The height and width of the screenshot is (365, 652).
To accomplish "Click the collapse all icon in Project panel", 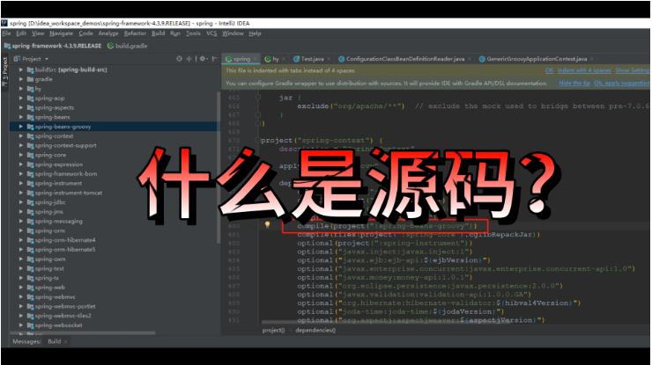I will 189,59.
